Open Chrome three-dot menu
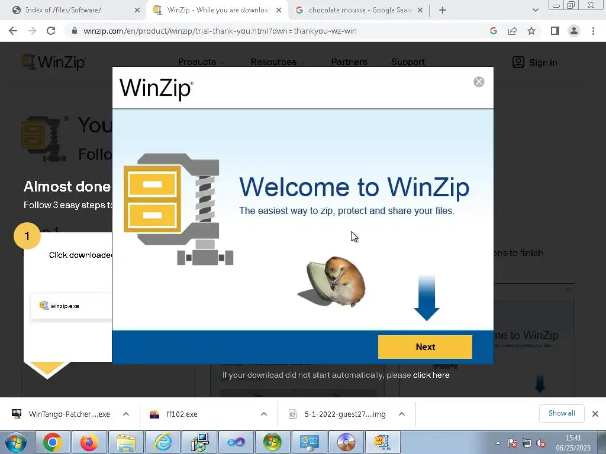This screenshot has width=606, height=454. (x=593, y=31)
